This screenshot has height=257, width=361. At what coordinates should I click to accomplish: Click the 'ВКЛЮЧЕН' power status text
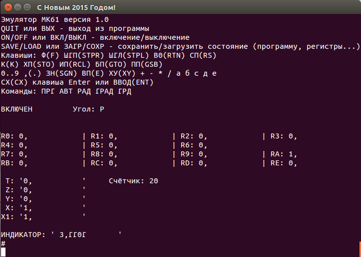pos(16,109)
